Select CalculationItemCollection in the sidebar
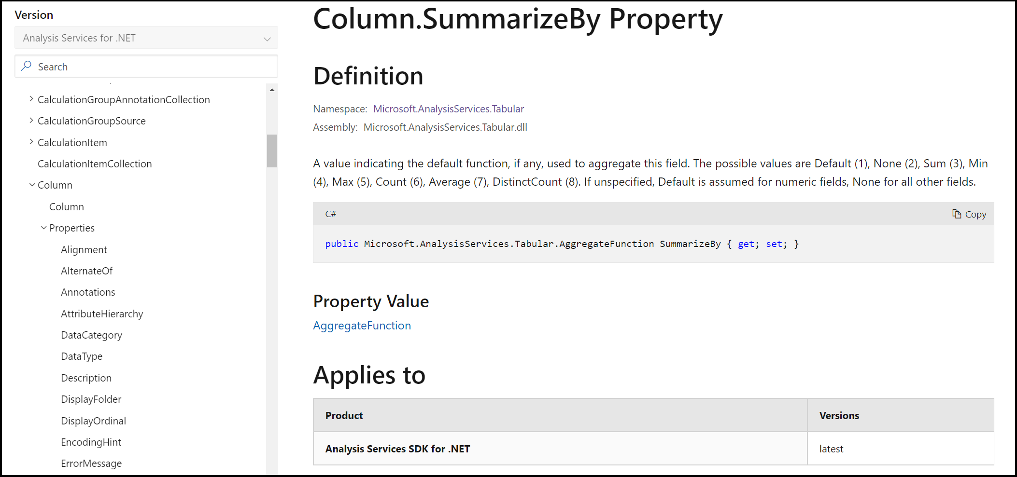The height and width of the screenshot is (477, 1017). (x=95, y=164)
